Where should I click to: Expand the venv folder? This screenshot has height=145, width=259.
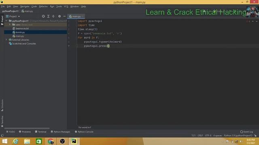pos(10,25)
